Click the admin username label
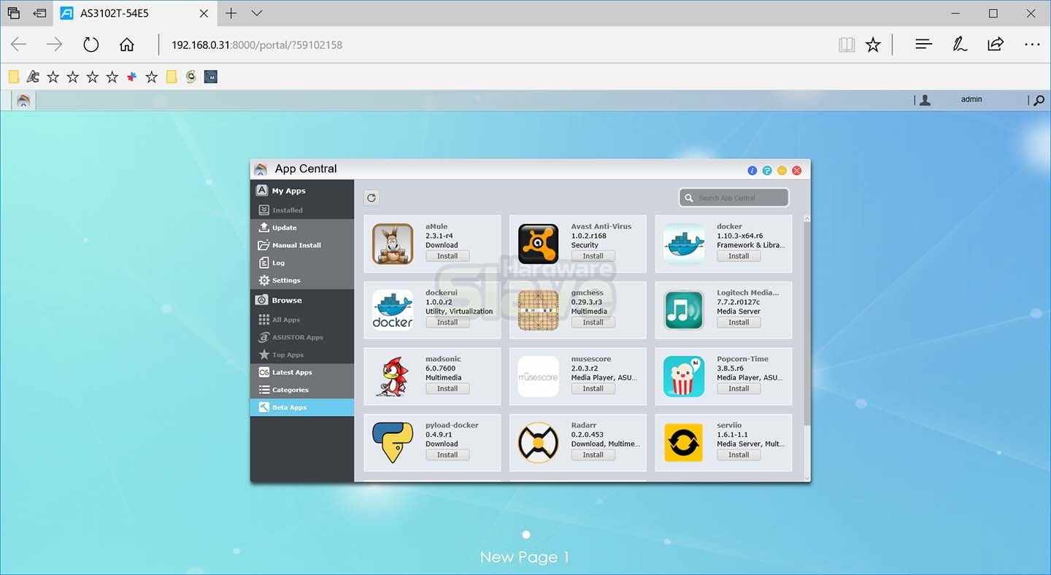Screen dimensions: 1051x575 (971, 99)
